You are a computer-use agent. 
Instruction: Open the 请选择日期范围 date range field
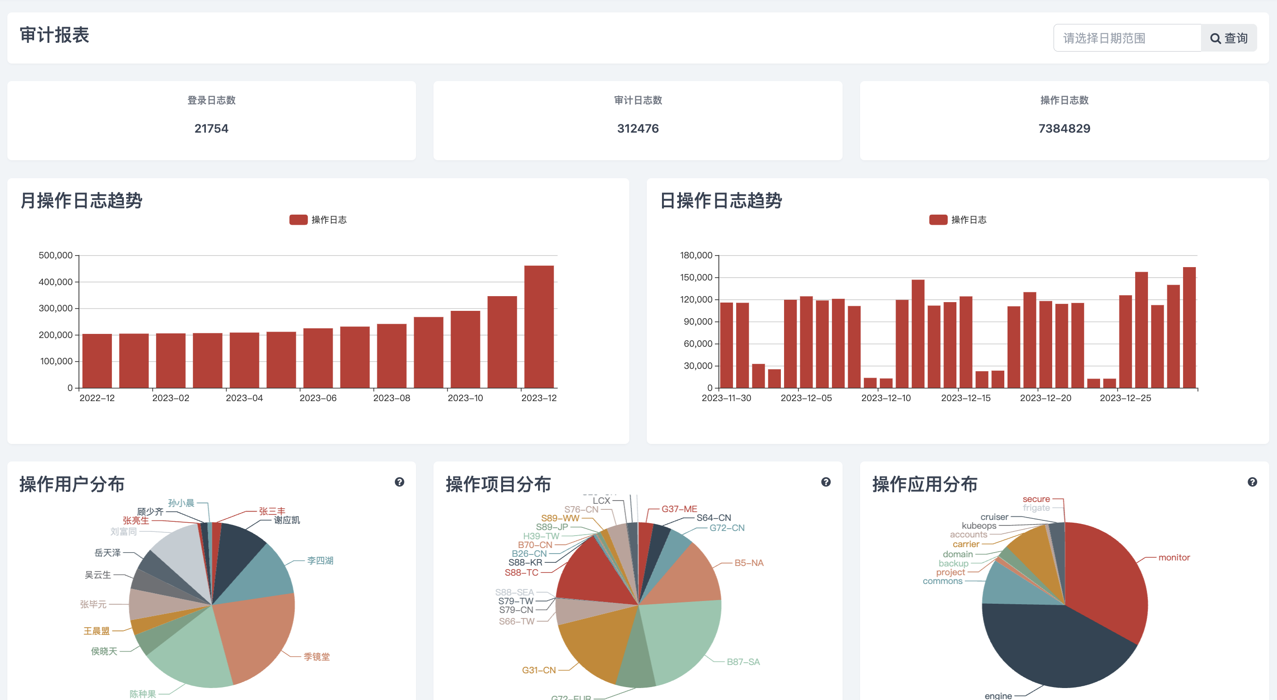pos(1126,38)
